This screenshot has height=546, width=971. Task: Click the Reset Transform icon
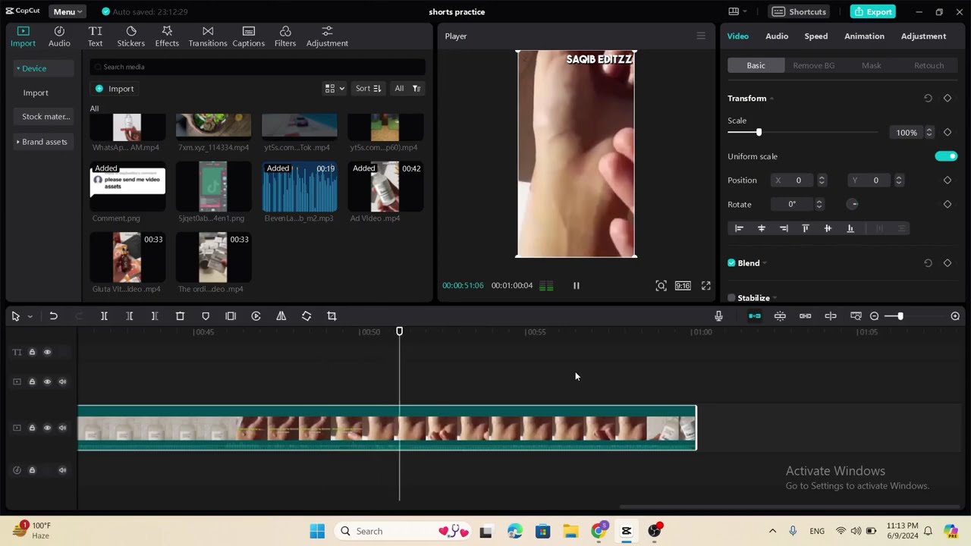(928, 99)
